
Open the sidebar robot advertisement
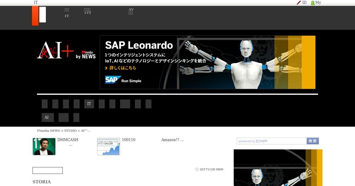tap(278, 168)
